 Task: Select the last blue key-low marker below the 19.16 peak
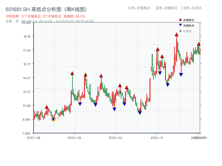click(181, 75)
